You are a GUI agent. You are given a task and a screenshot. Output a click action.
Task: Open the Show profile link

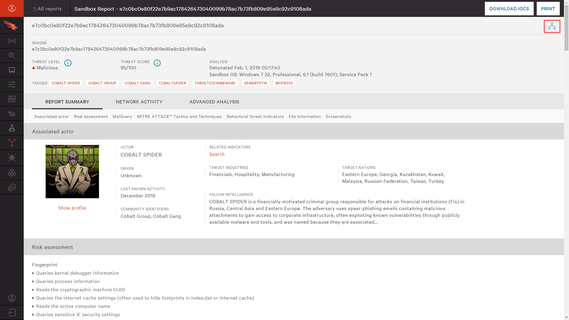pyautogui.click(x=72, y=208)
